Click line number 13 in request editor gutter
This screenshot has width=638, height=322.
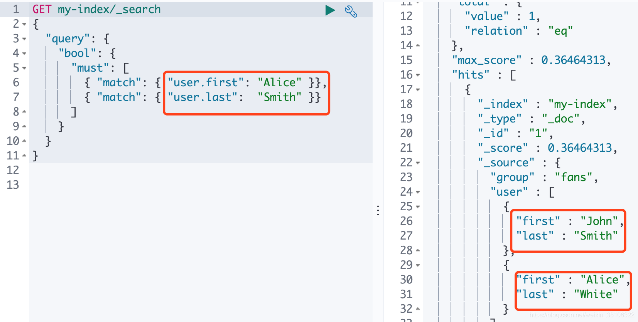[13, 185]
